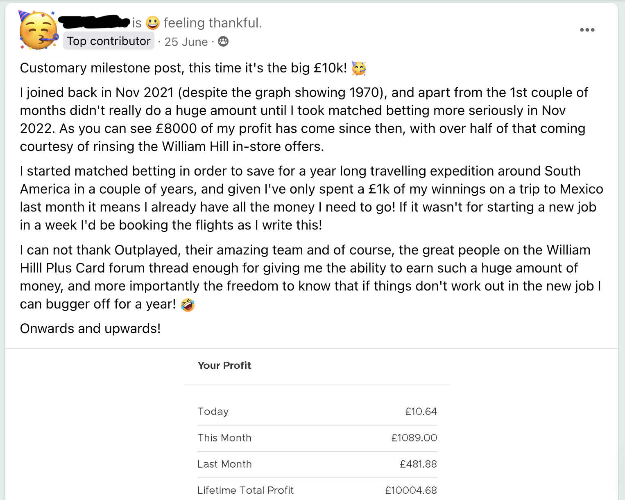Click the smiley feeling thankful emoji
Image resolution: width=625 pixels, height=500 pixels.
[x=153, y=23]
